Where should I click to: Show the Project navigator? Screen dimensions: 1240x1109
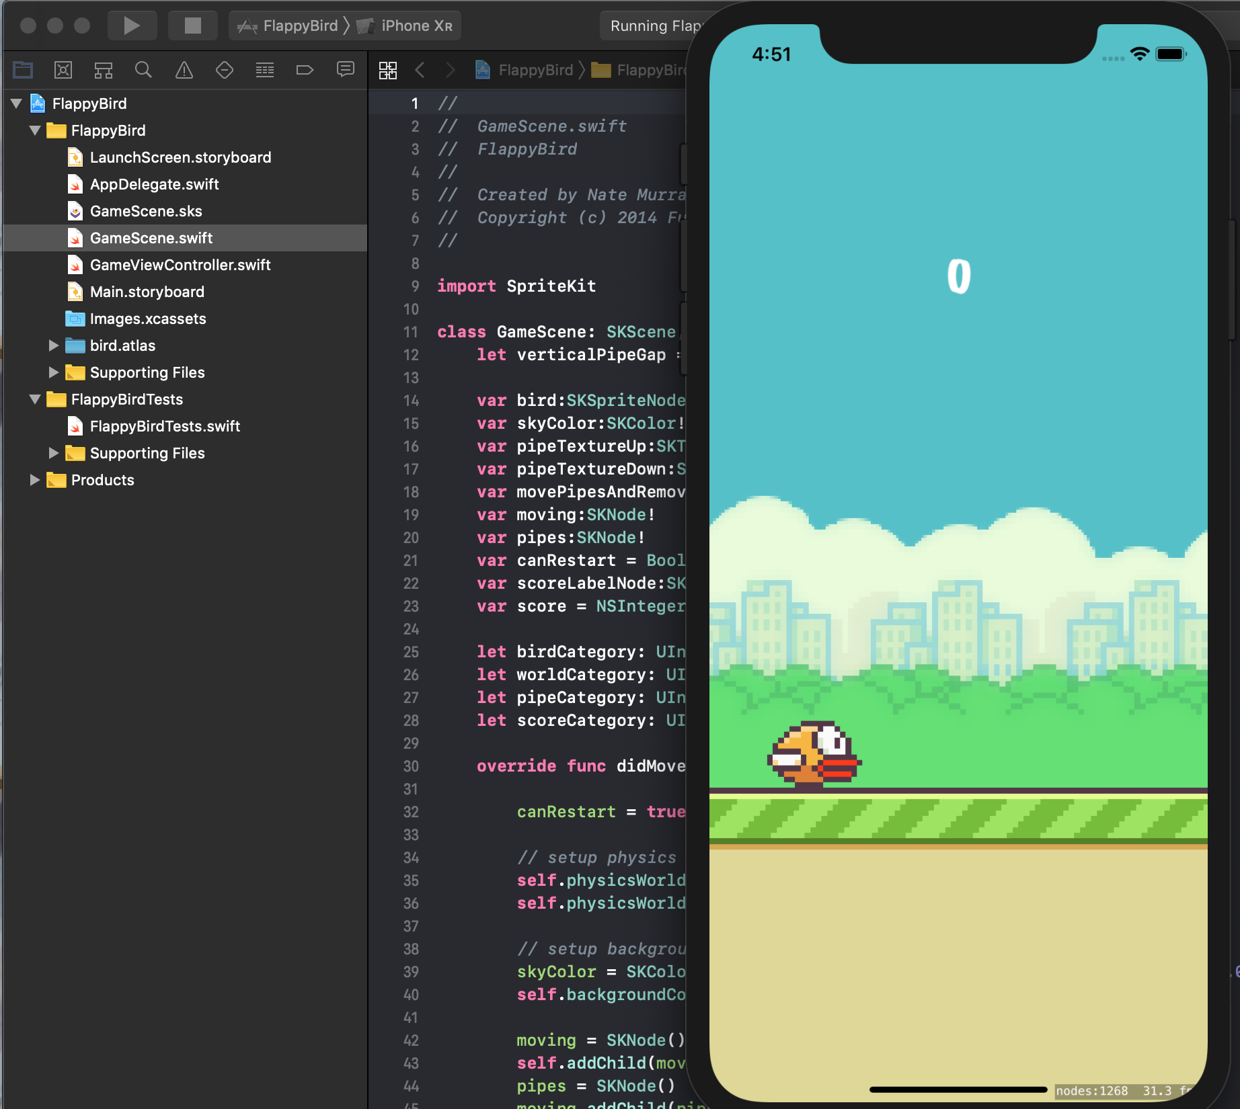[23, 70]
